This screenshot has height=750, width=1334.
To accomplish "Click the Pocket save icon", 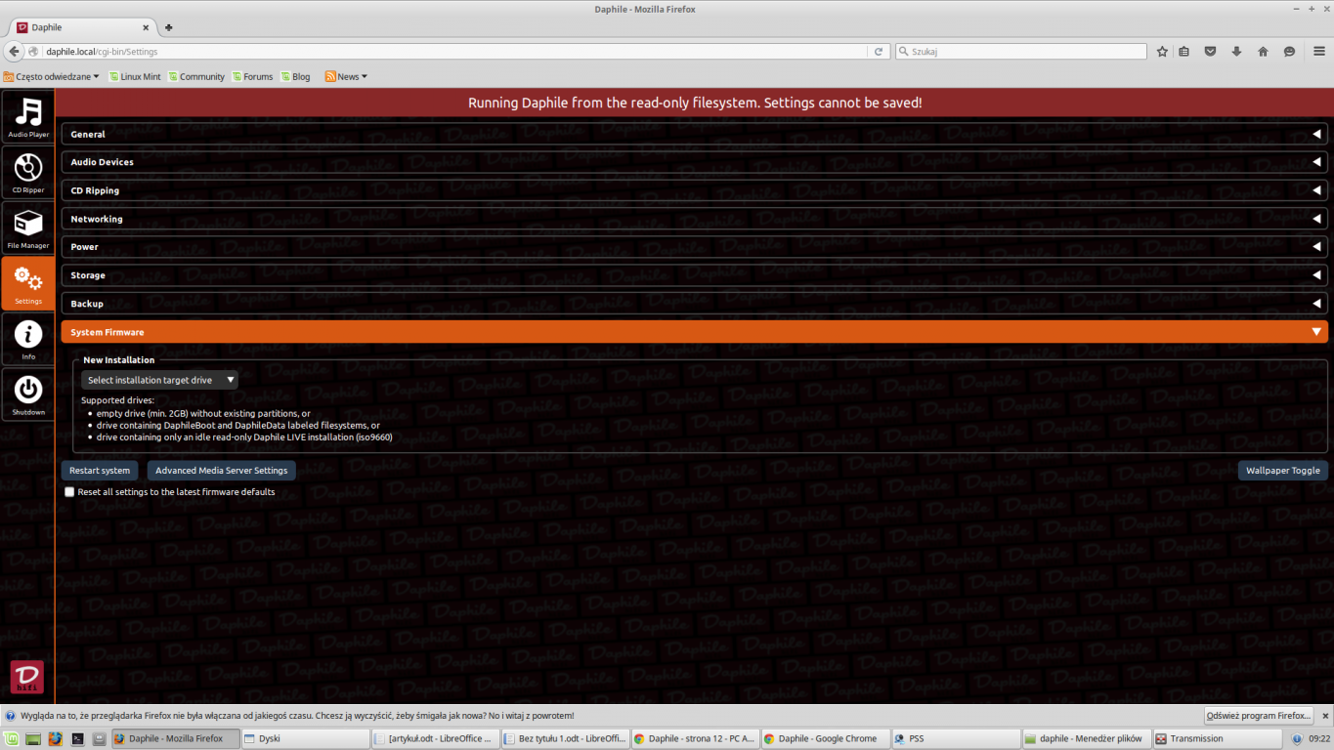I will point(1210,52).
